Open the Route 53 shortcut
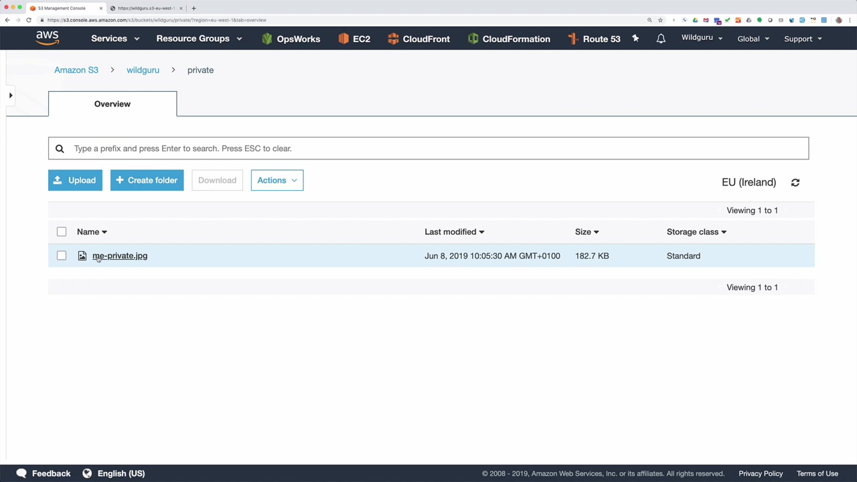 click(594, 39)
